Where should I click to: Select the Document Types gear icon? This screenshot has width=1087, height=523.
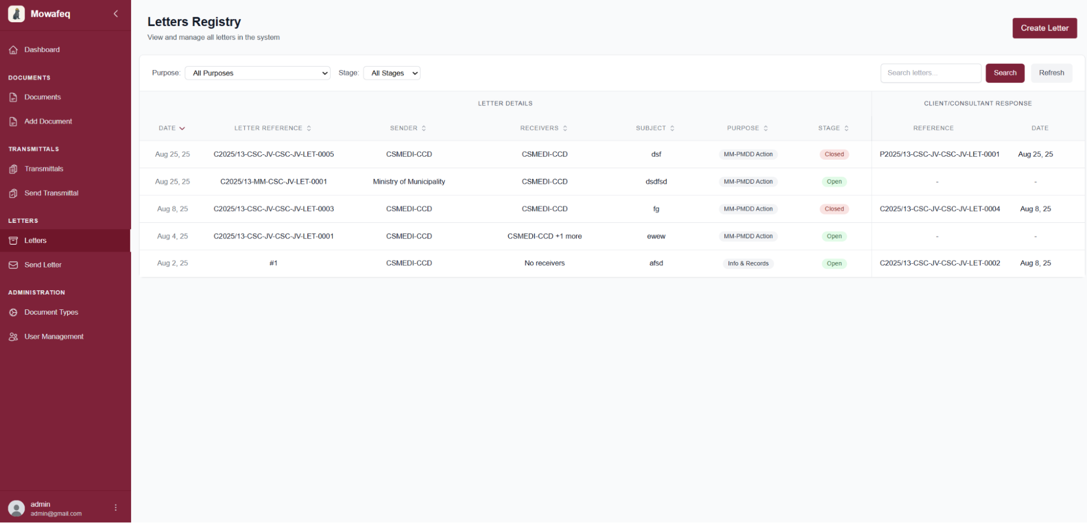(x=14, y=312)
